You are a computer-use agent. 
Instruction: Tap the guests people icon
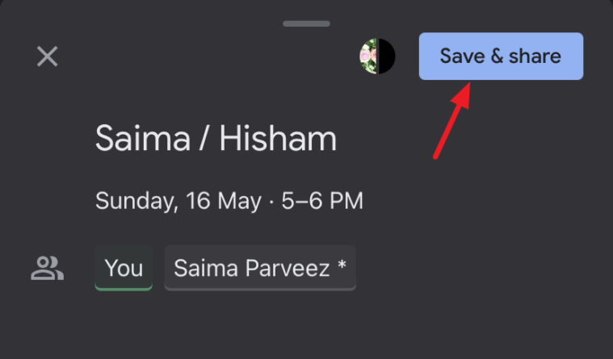point(48,269)
